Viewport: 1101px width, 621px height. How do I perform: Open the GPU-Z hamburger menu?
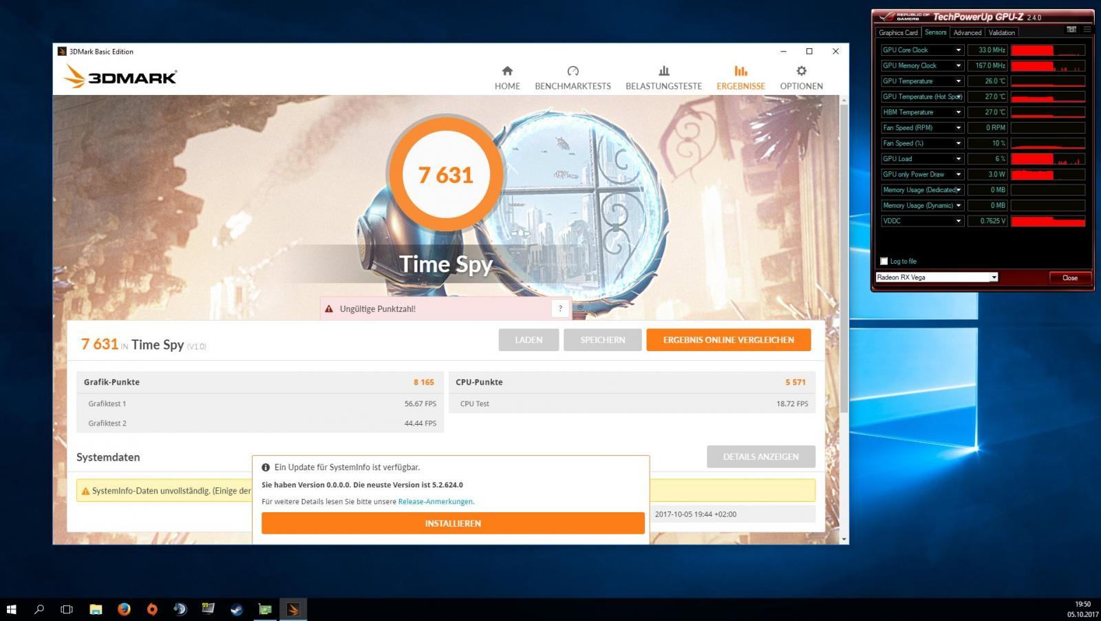[x=1087, y=30]
